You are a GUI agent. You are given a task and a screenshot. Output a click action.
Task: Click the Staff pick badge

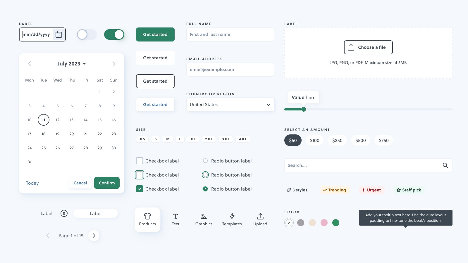coord(409,190)
